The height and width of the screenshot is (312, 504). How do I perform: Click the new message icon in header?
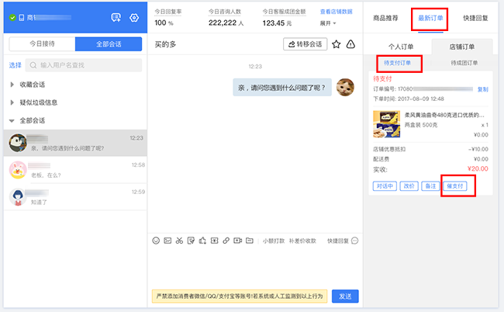(116, 18)
